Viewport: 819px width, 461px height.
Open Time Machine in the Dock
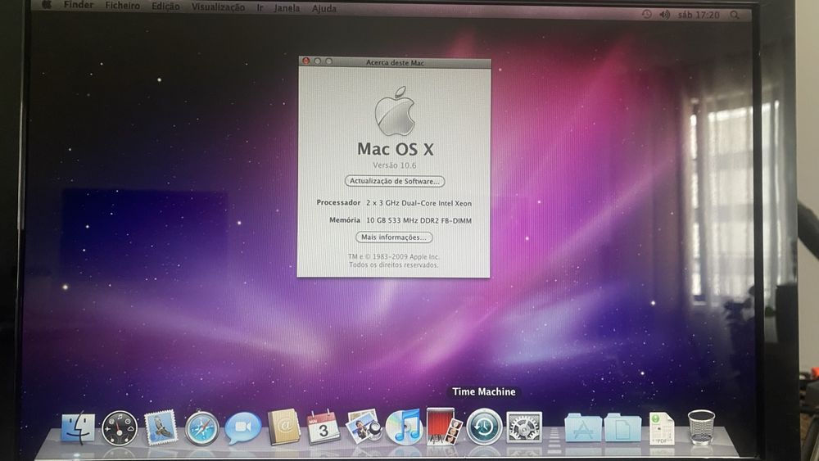point(484,427)
